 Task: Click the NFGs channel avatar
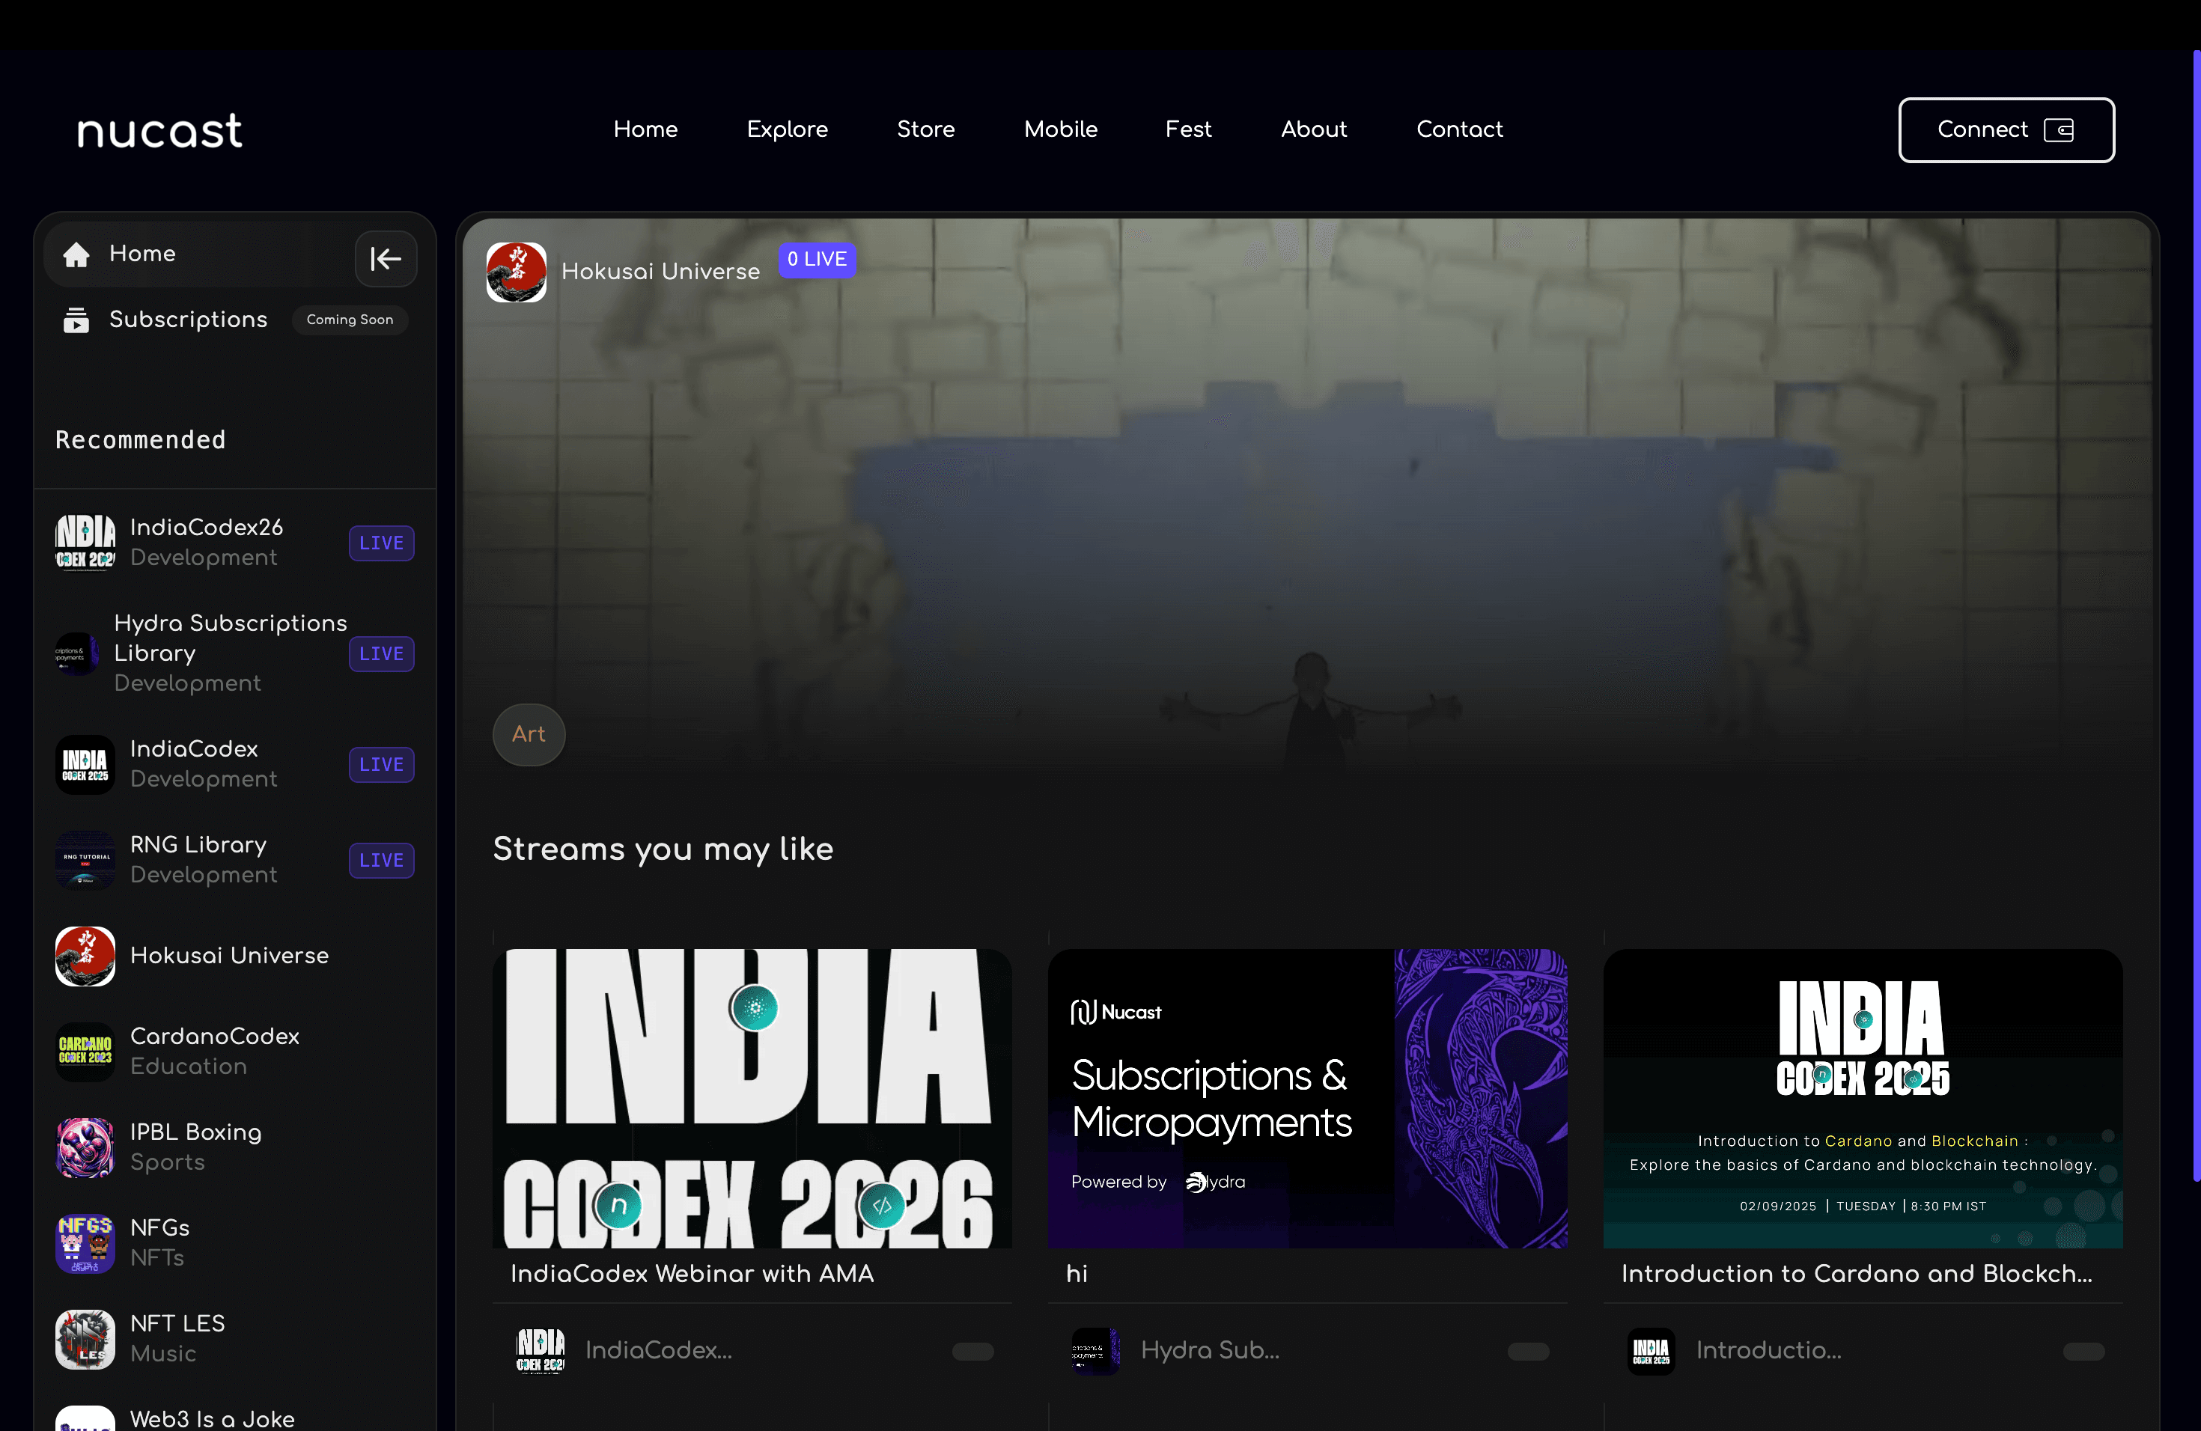coord(85,1243)
